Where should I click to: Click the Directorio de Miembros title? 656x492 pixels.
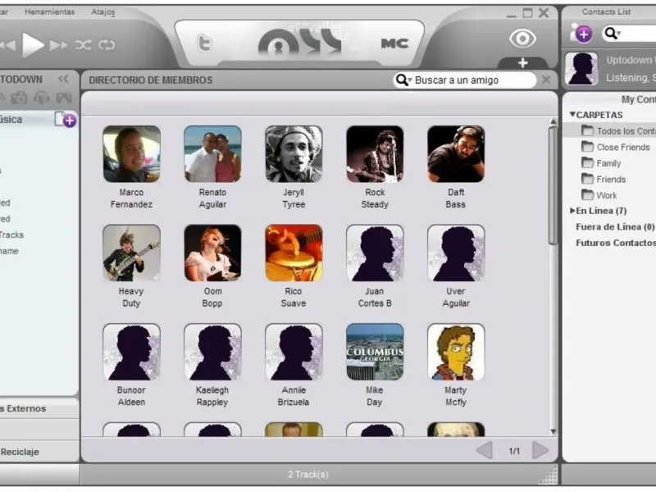151,80
